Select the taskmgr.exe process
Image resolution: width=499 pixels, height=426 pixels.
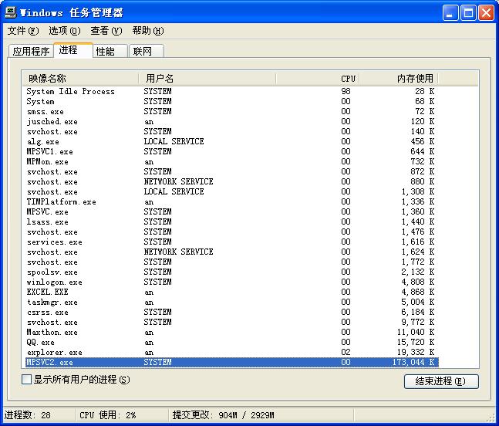231,303
